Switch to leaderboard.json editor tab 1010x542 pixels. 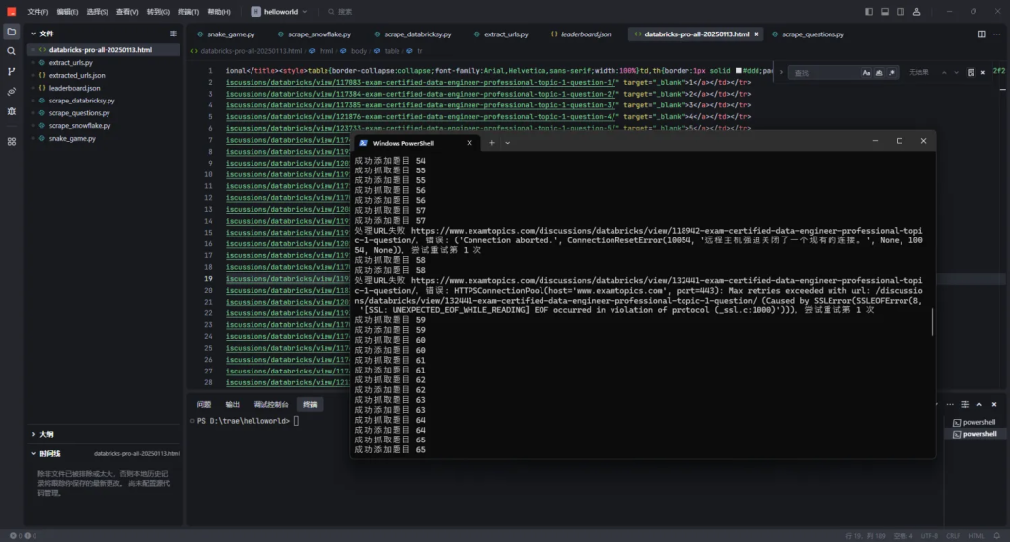pyautogui.click(x=581, y=34)
